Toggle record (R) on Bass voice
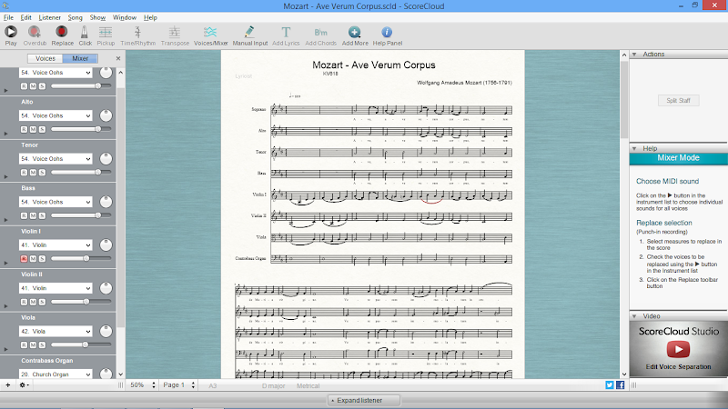Viewport: 728px width, 409px height. tap(24, 215)
